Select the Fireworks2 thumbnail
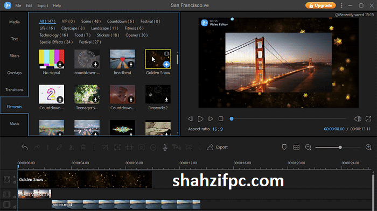Screen dimensions: 377x211 [x=158, y=94]
